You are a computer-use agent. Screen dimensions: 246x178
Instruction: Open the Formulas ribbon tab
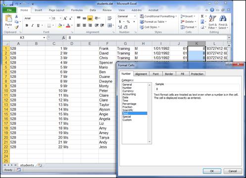[77, 10]
